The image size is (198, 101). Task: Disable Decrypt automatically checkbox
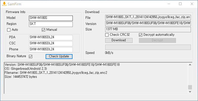pos(141,35)
